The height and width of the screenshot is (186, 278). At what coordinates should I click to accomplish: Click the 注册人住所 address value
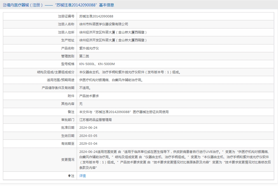click(x=113, y=32)
